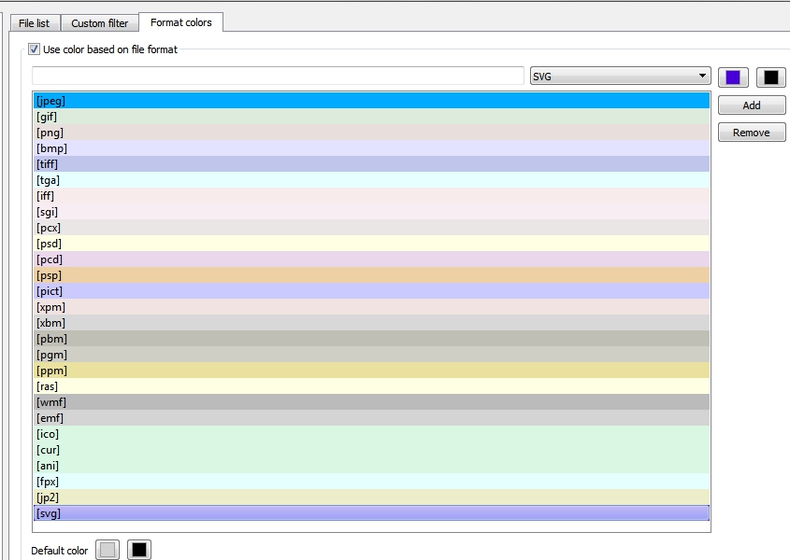
Task: Select the [bmp] row
Action: click(371, 148)
